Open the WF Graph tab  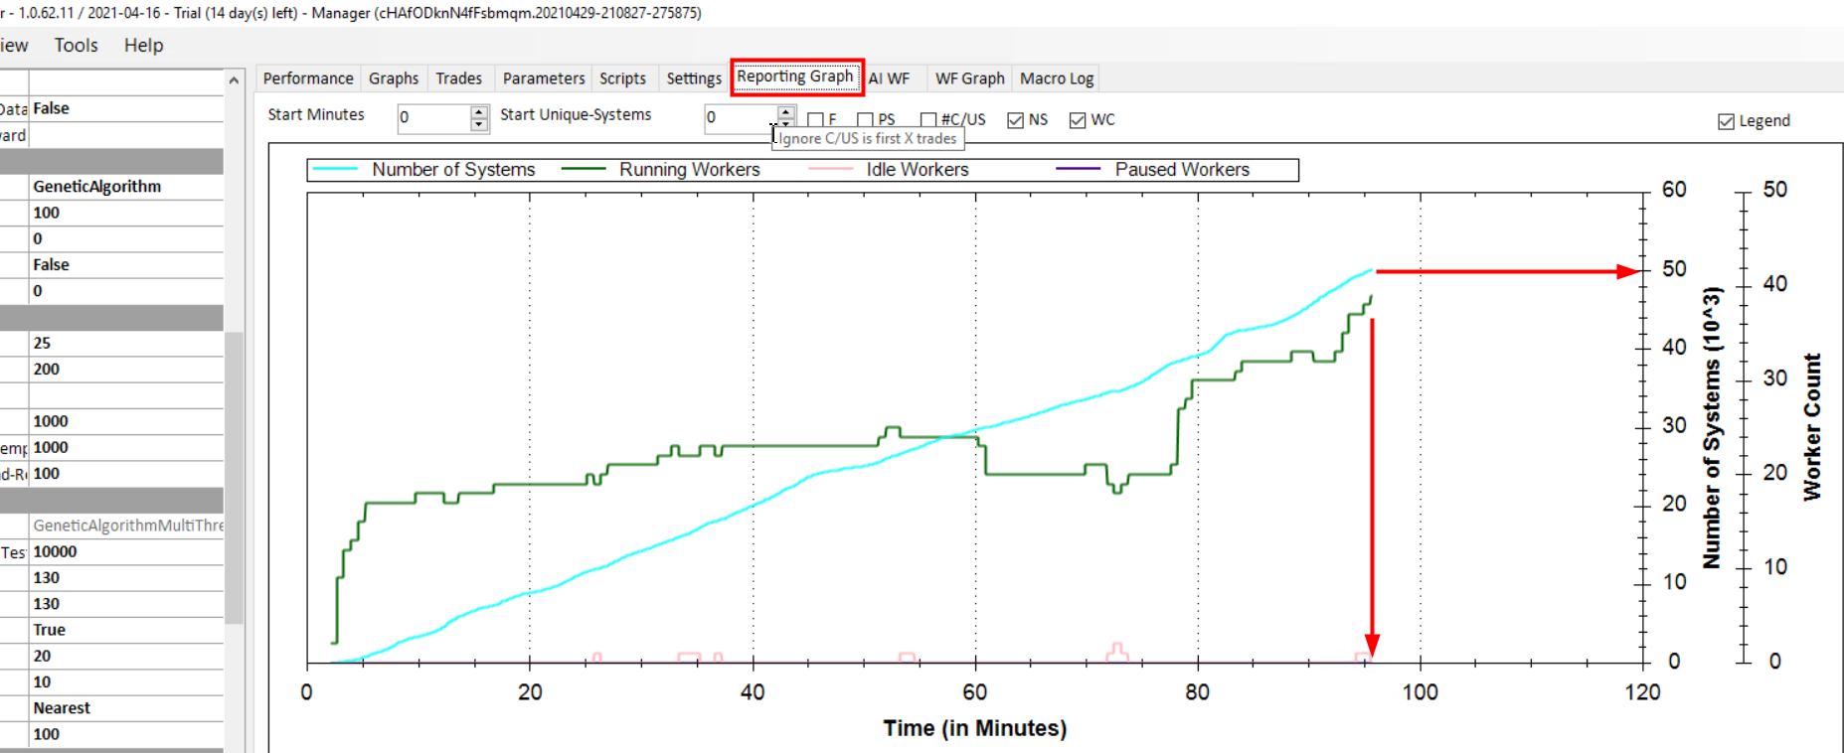969,78
